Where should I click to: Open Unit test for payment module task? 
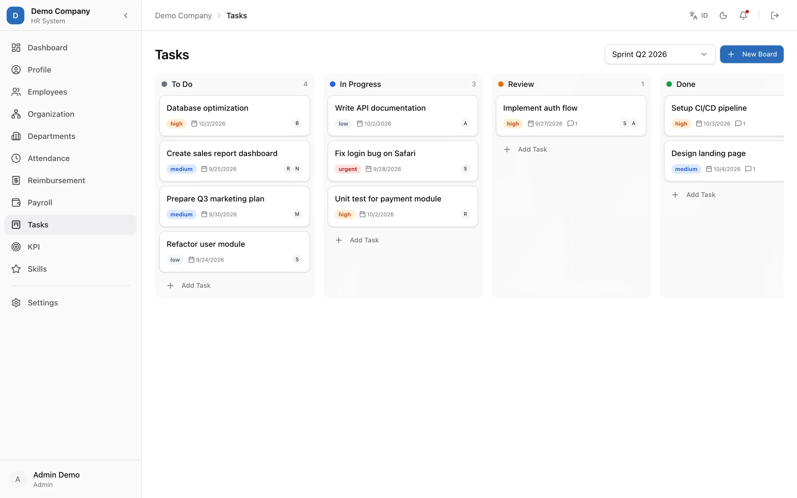pos(403,206)
